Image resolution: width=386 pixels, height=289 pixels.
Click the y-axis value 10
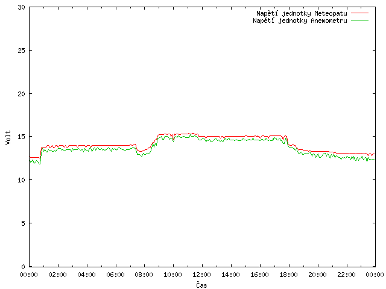point(22,180)
